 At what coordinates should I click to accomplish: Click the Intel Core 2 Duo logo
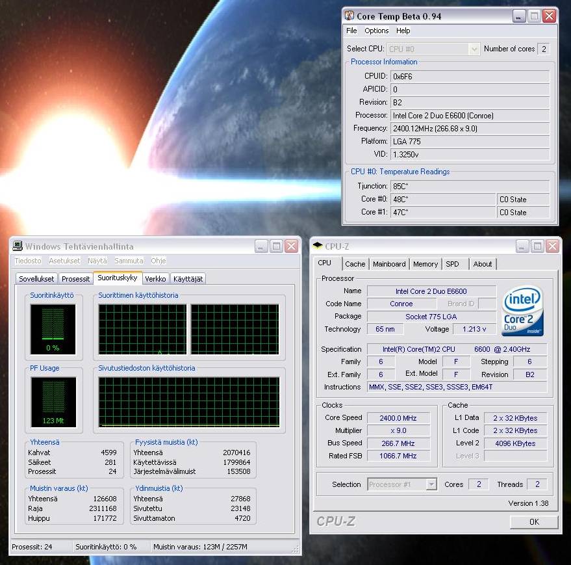pyautogui.click(x=522, y=311)
